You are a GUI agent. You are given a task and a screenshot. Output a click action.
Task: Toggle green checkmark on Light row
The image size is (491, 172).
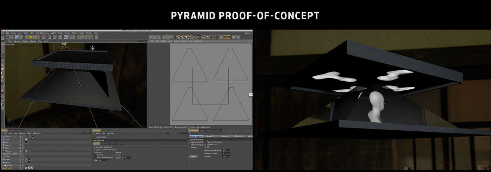click(x=23, y=148)
